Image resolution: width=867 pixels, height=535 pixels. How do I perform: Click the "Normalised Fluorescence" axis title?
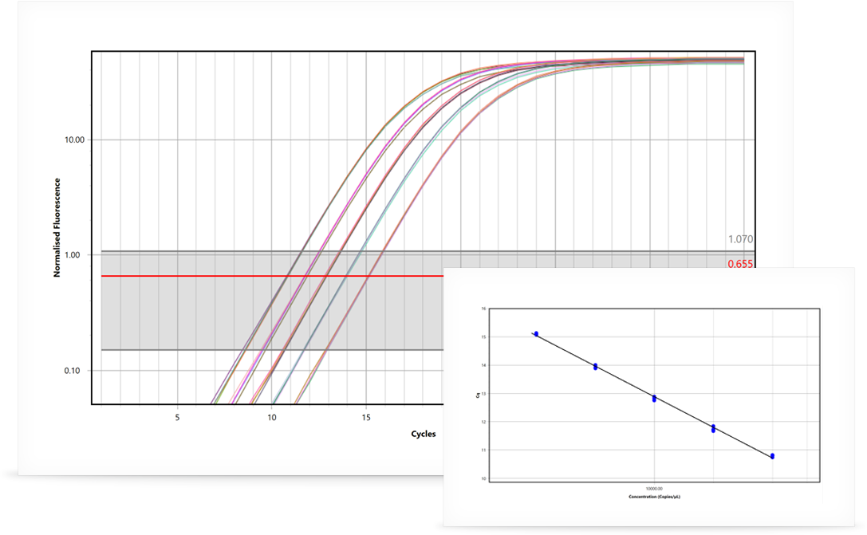click(57, 228)
